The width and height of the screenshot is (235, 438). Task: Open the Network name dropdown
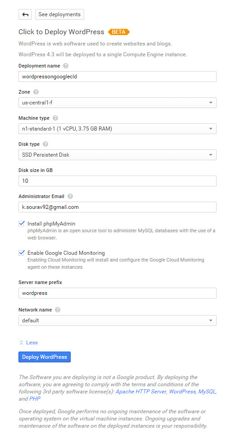coord(117,321)
